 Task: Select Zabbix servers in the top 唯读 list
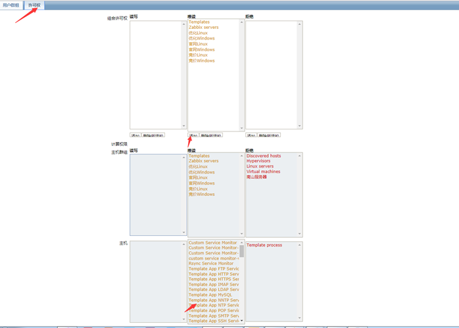click(x=204, y=28)
